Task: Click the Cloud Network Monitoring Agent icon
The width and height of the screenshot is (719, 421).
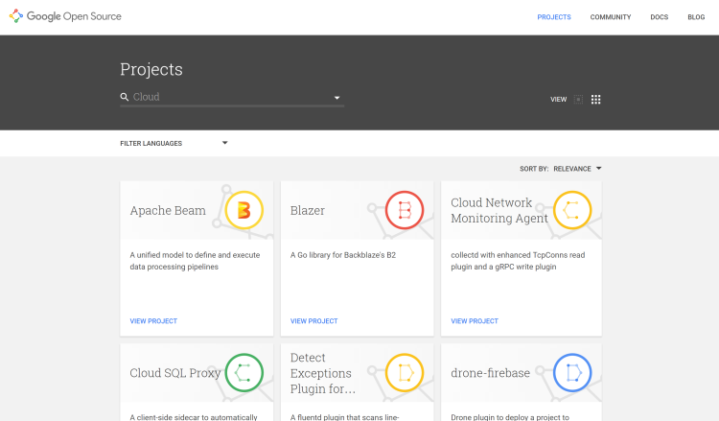Action: click(572, 210)
